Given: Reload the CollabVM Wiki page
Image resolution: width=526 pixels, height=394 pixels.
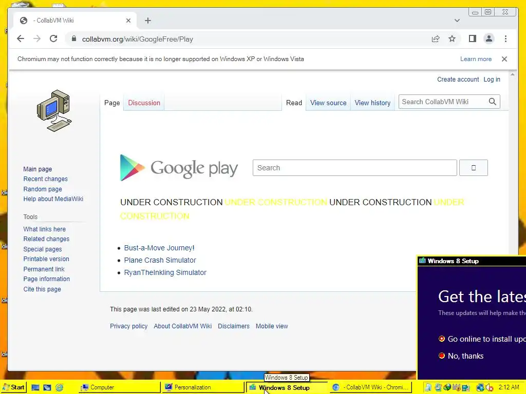Looking at the screenshot, I should [x=53, y=39].
